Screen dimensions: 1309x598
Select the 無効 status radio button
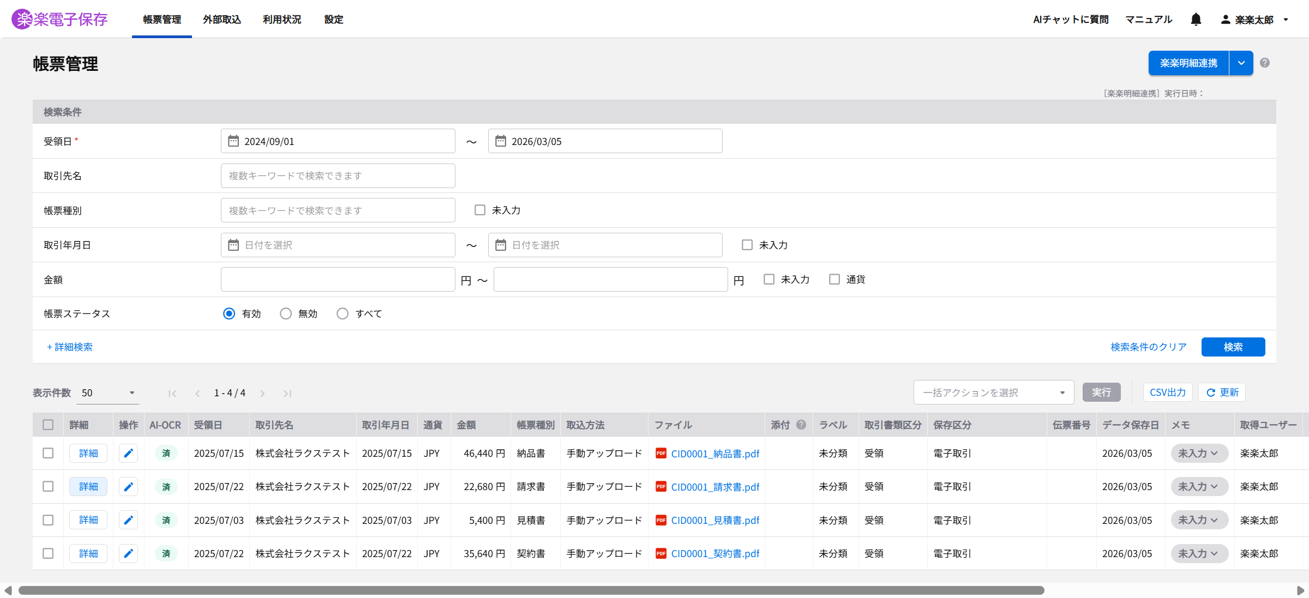[286, 313]
